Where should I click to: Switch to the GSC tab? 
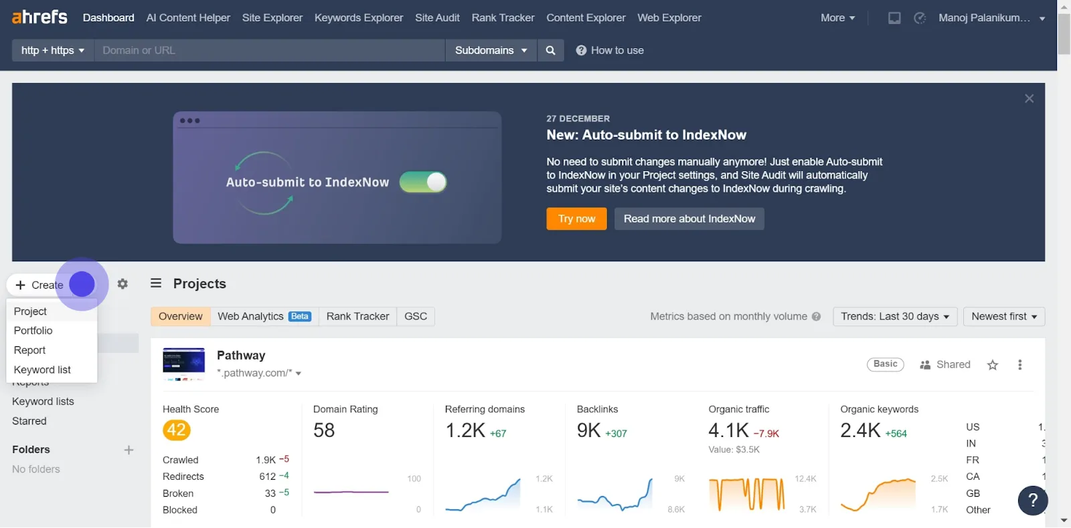coord(416,317)
